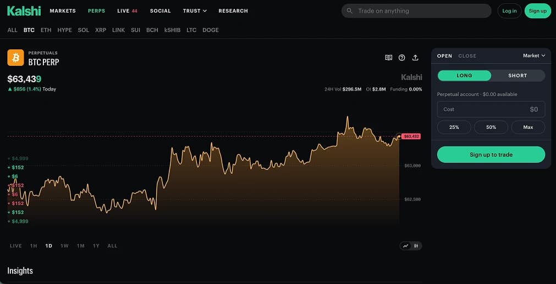
Task: Click the Bitcoin BTC PERP icon
Action: [15, 58]
